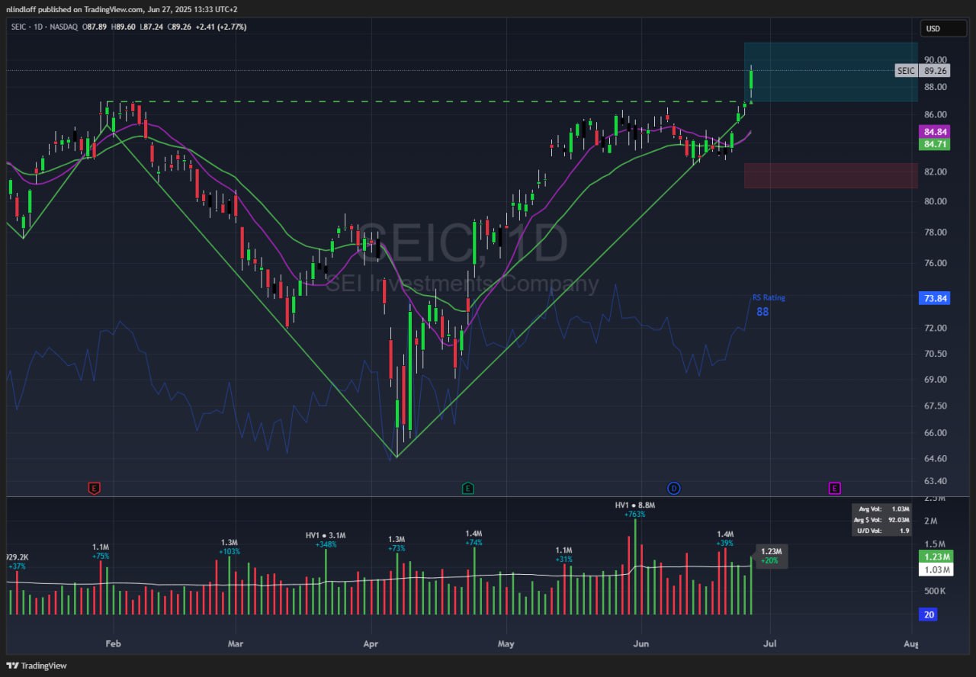Click the Avg Vol statistics table
Image resolution: width=976 pixels, height=677 pixels.
point(881,519)
